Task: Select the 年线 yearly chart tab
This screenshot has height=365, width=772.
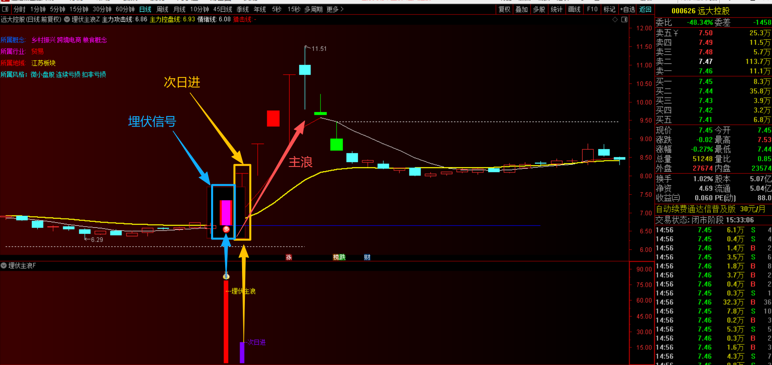Action: point(260,9)
